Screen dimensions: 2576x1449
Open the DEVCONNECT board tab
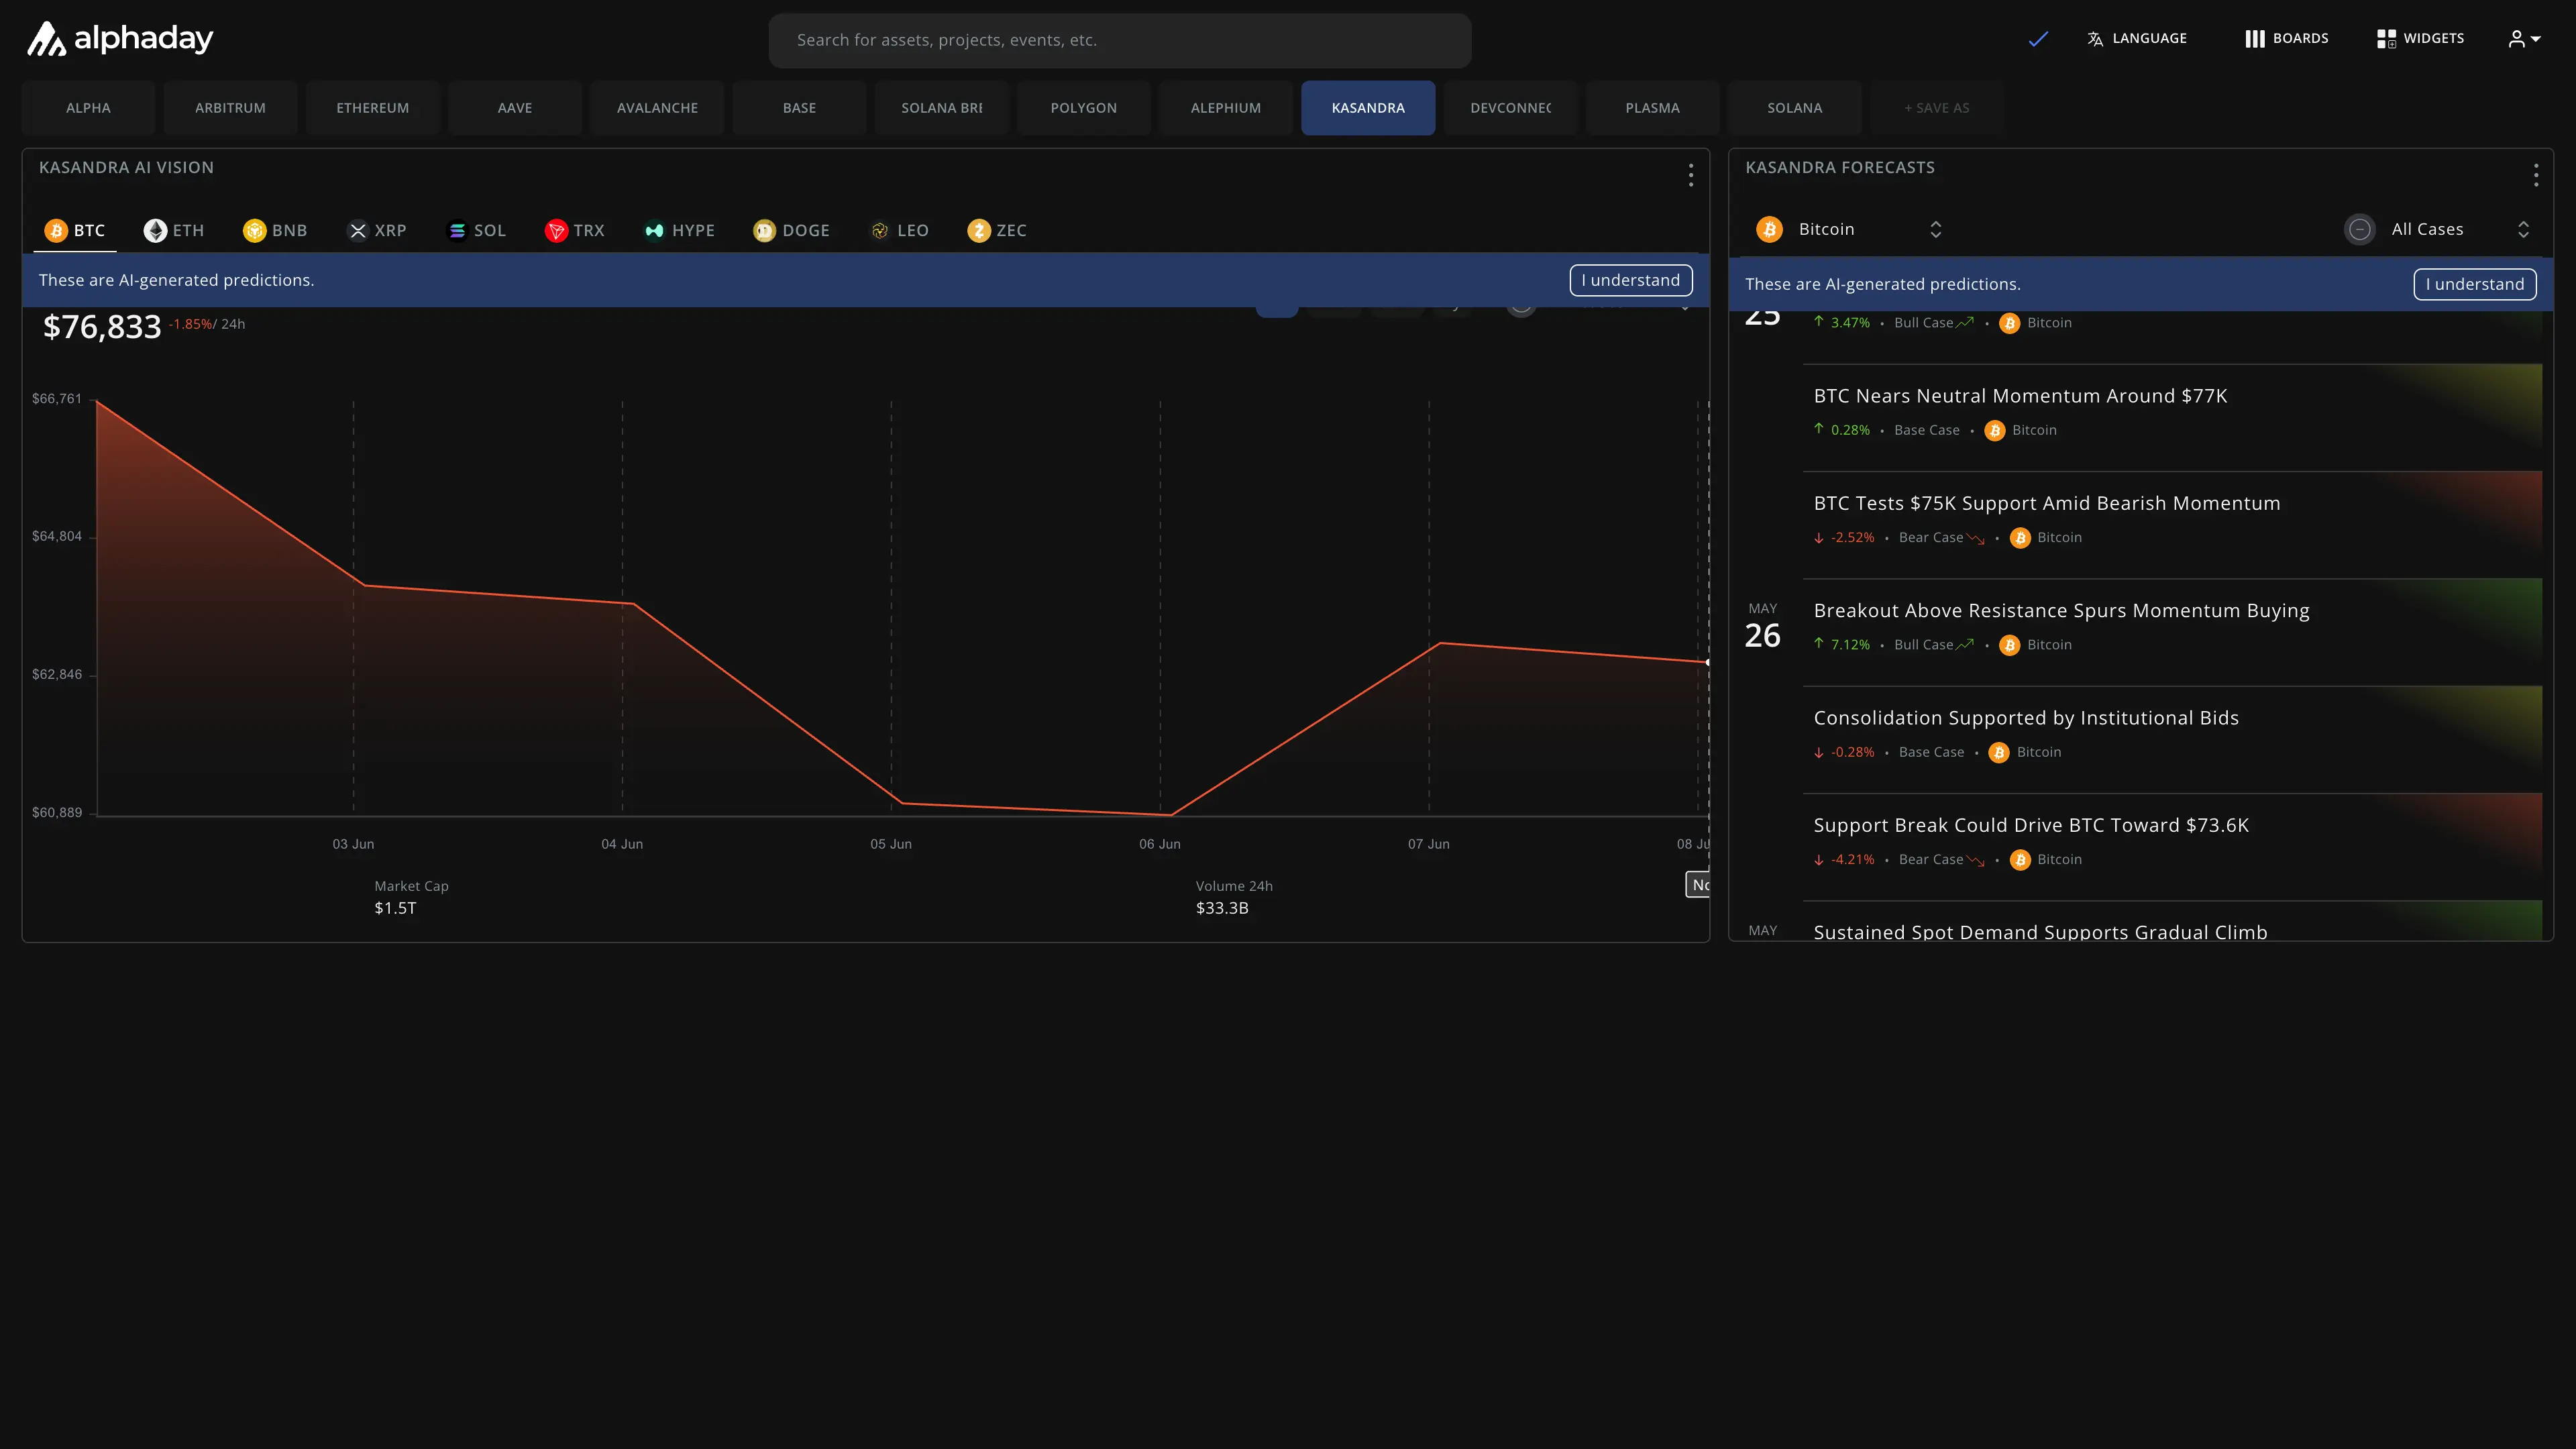(x=1510, y=108)
